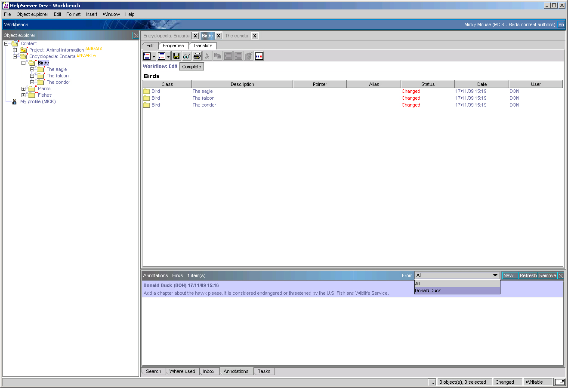Sort by the Status column header
This screenshot has width=568, height=388.
pos(428,84)
